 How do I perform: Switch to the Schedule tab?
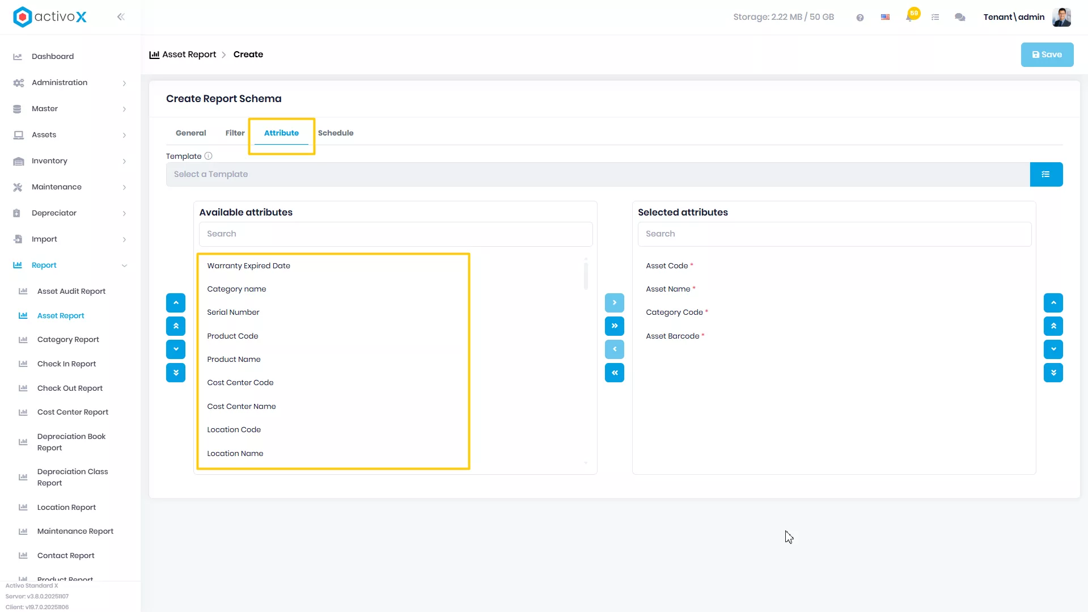click(336, 133)
